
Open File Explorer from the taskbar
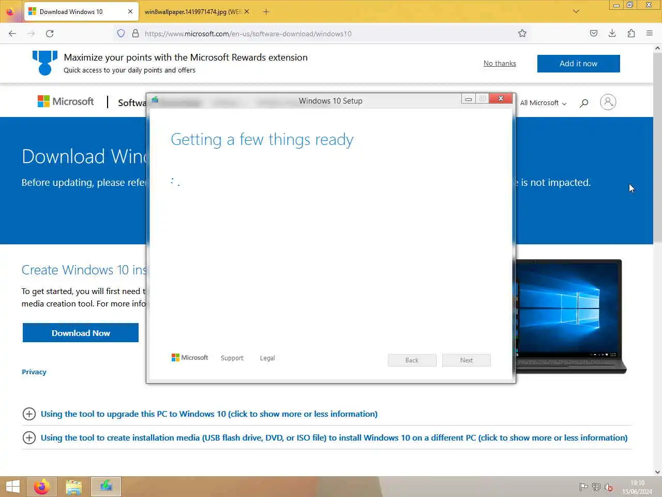(74, 487)
